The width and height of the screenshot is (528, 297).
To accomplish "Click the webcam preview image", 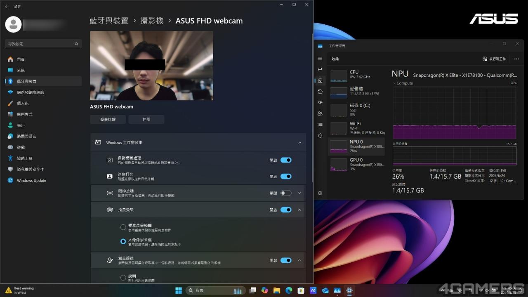I will click(151, 66).
